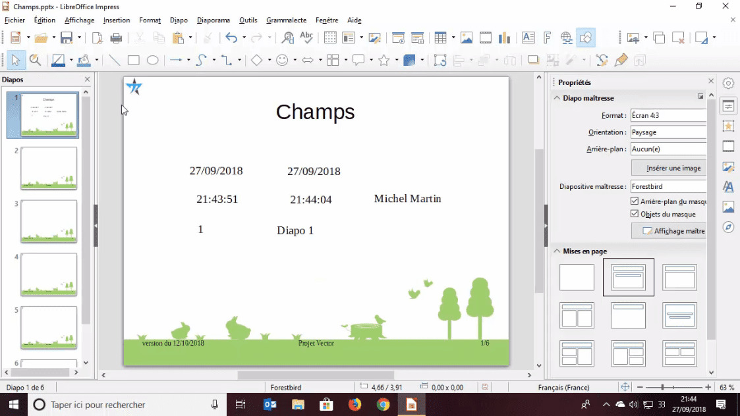740x416 pixels.
Task: Uncheck Arrière-plan du masque
Action: [635, 201]
